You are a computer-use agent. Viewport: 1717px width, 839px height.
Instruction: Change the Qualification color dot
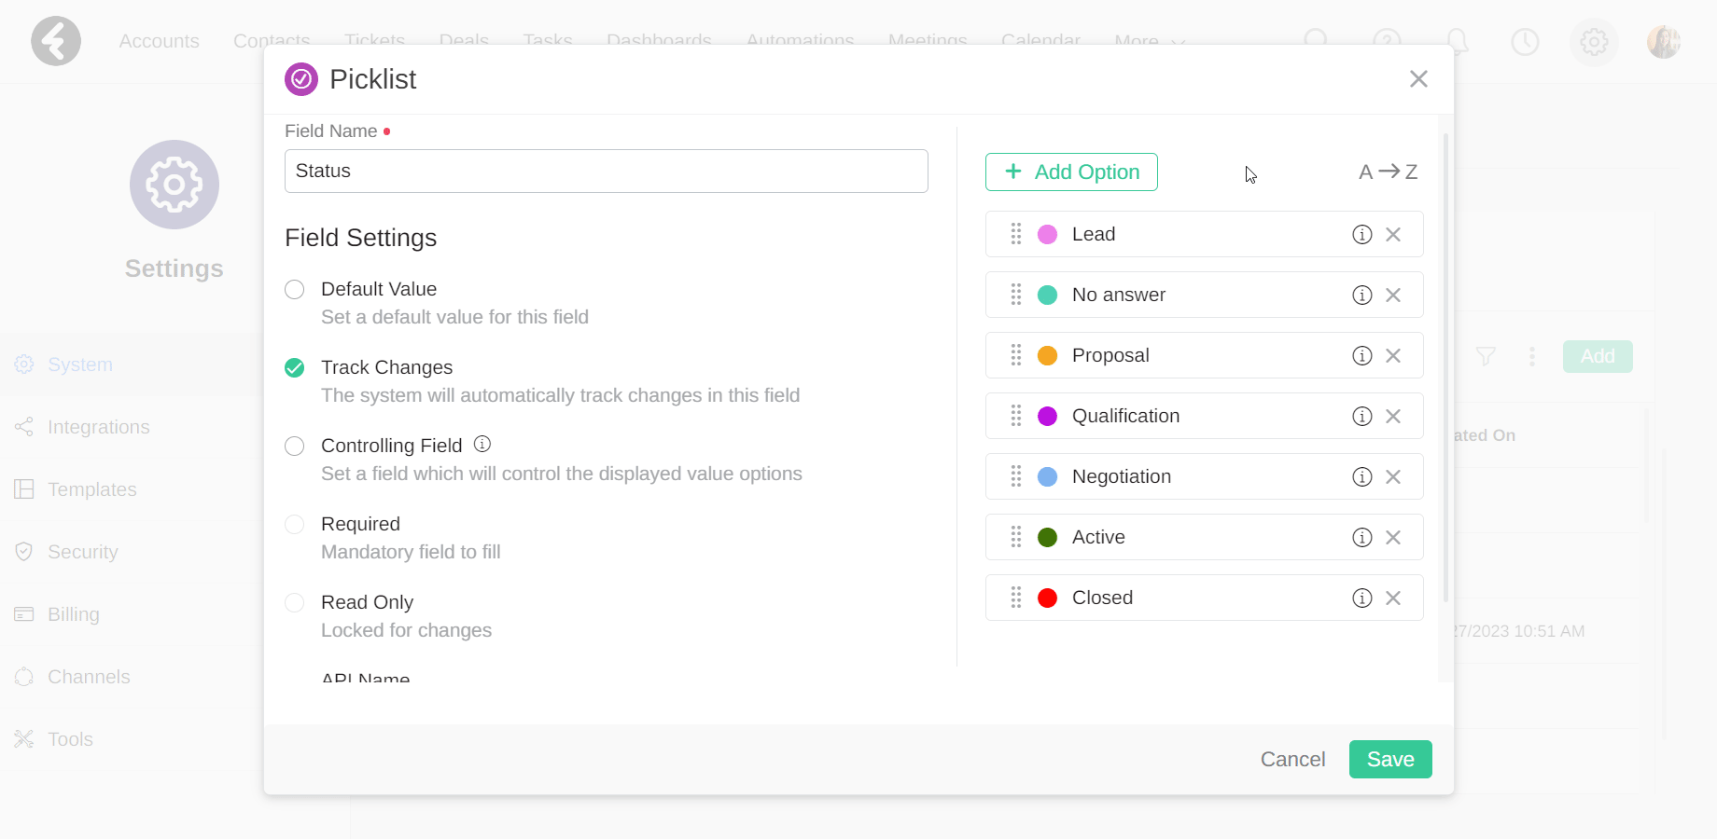(x=1048, y=416)
